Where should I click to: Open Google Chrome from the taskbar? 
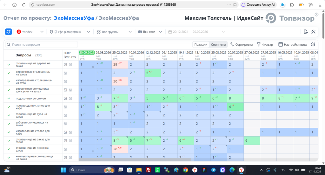(x=185, y=170)
